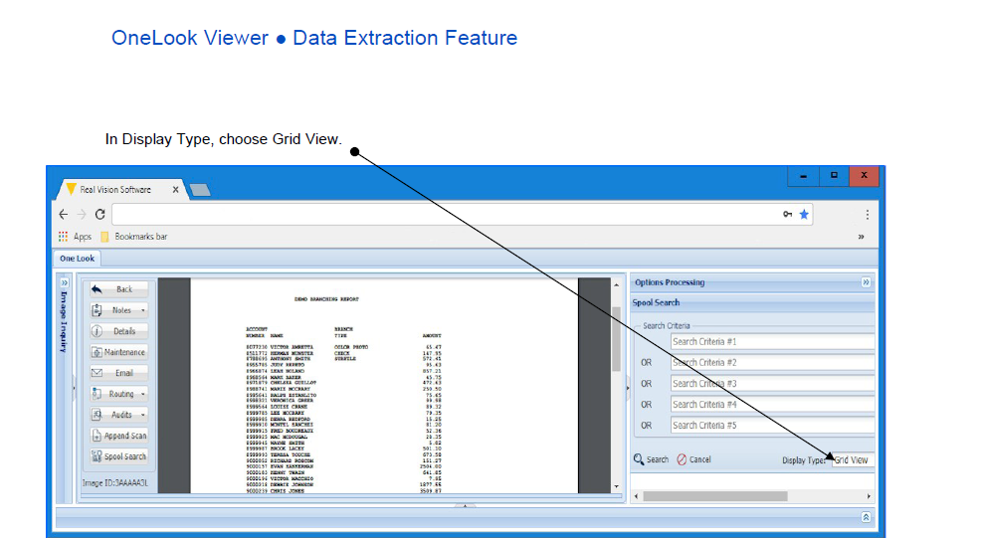Click the DEMO BRANCHING REPORT document title

pyautogui.click(x=326, y=299)
